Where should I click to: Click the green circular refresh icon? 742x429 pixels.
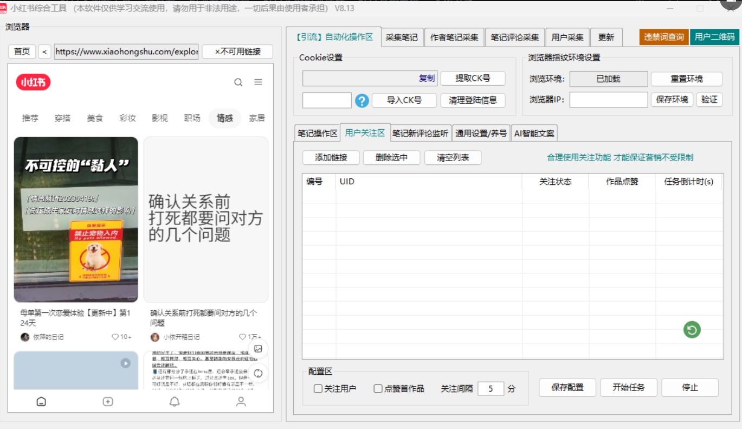coord(692,329)
